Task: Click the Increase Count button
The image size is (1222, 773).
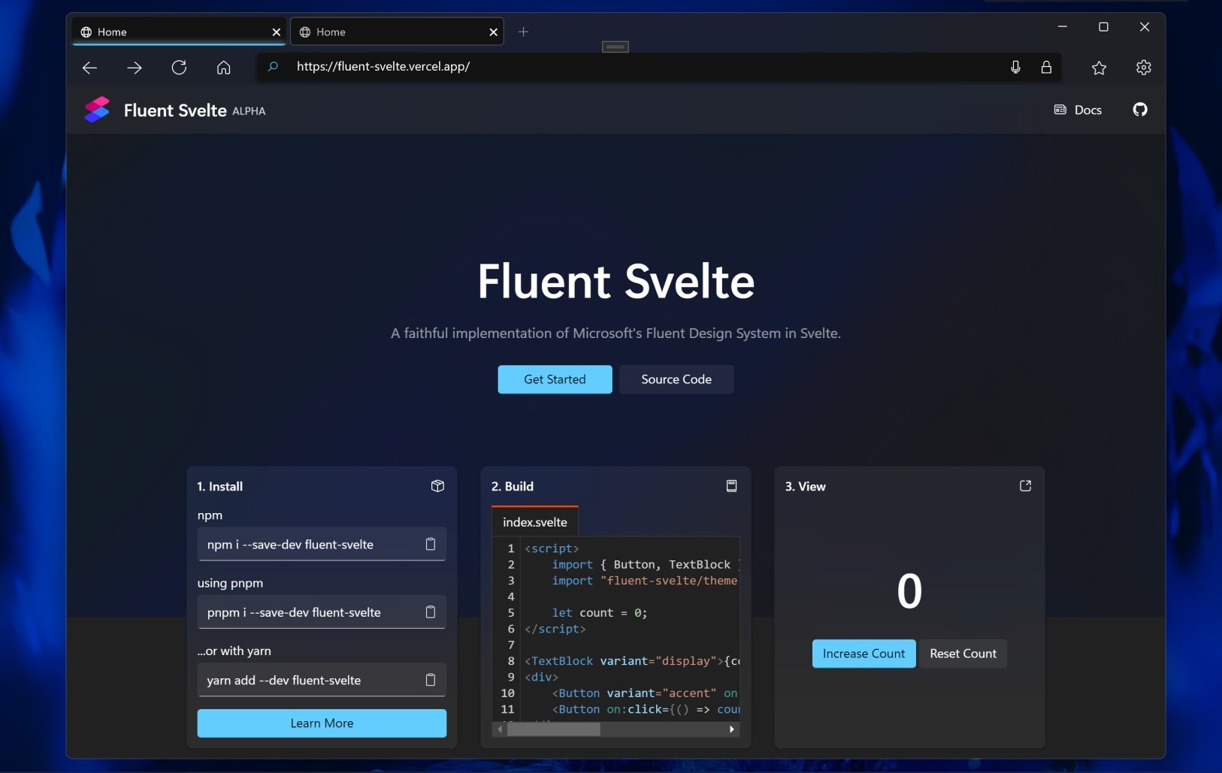Action: (x=864, y=654)
